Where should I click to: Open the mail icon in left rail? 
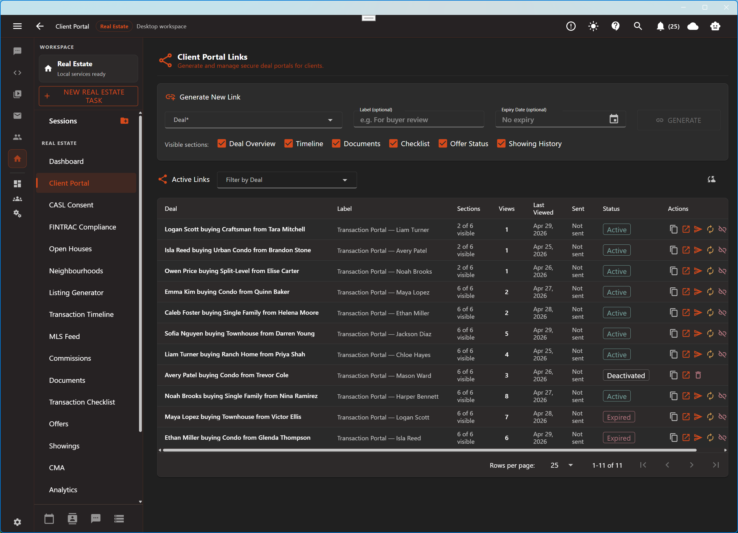[x=17, y=115]
